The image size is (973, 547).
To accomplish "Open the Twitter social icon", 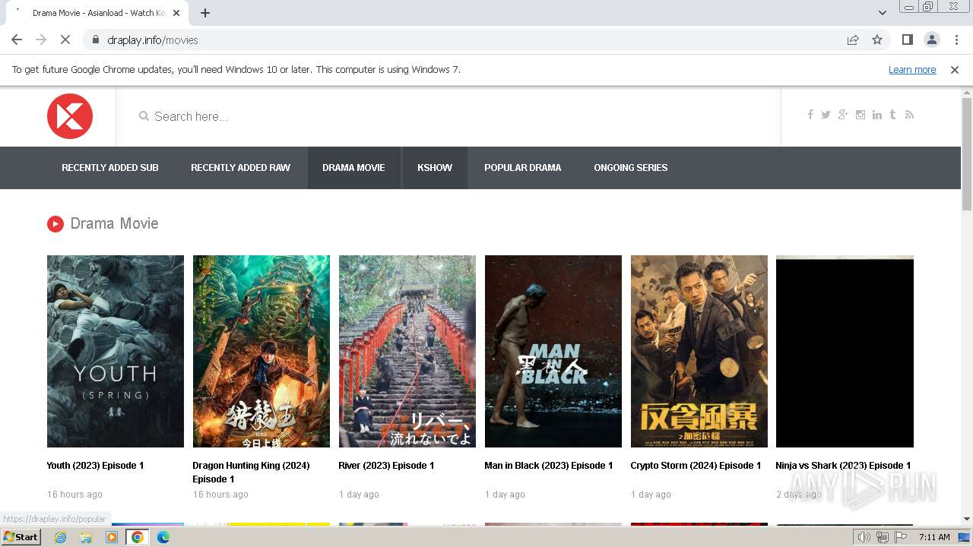I will (826, 115).
